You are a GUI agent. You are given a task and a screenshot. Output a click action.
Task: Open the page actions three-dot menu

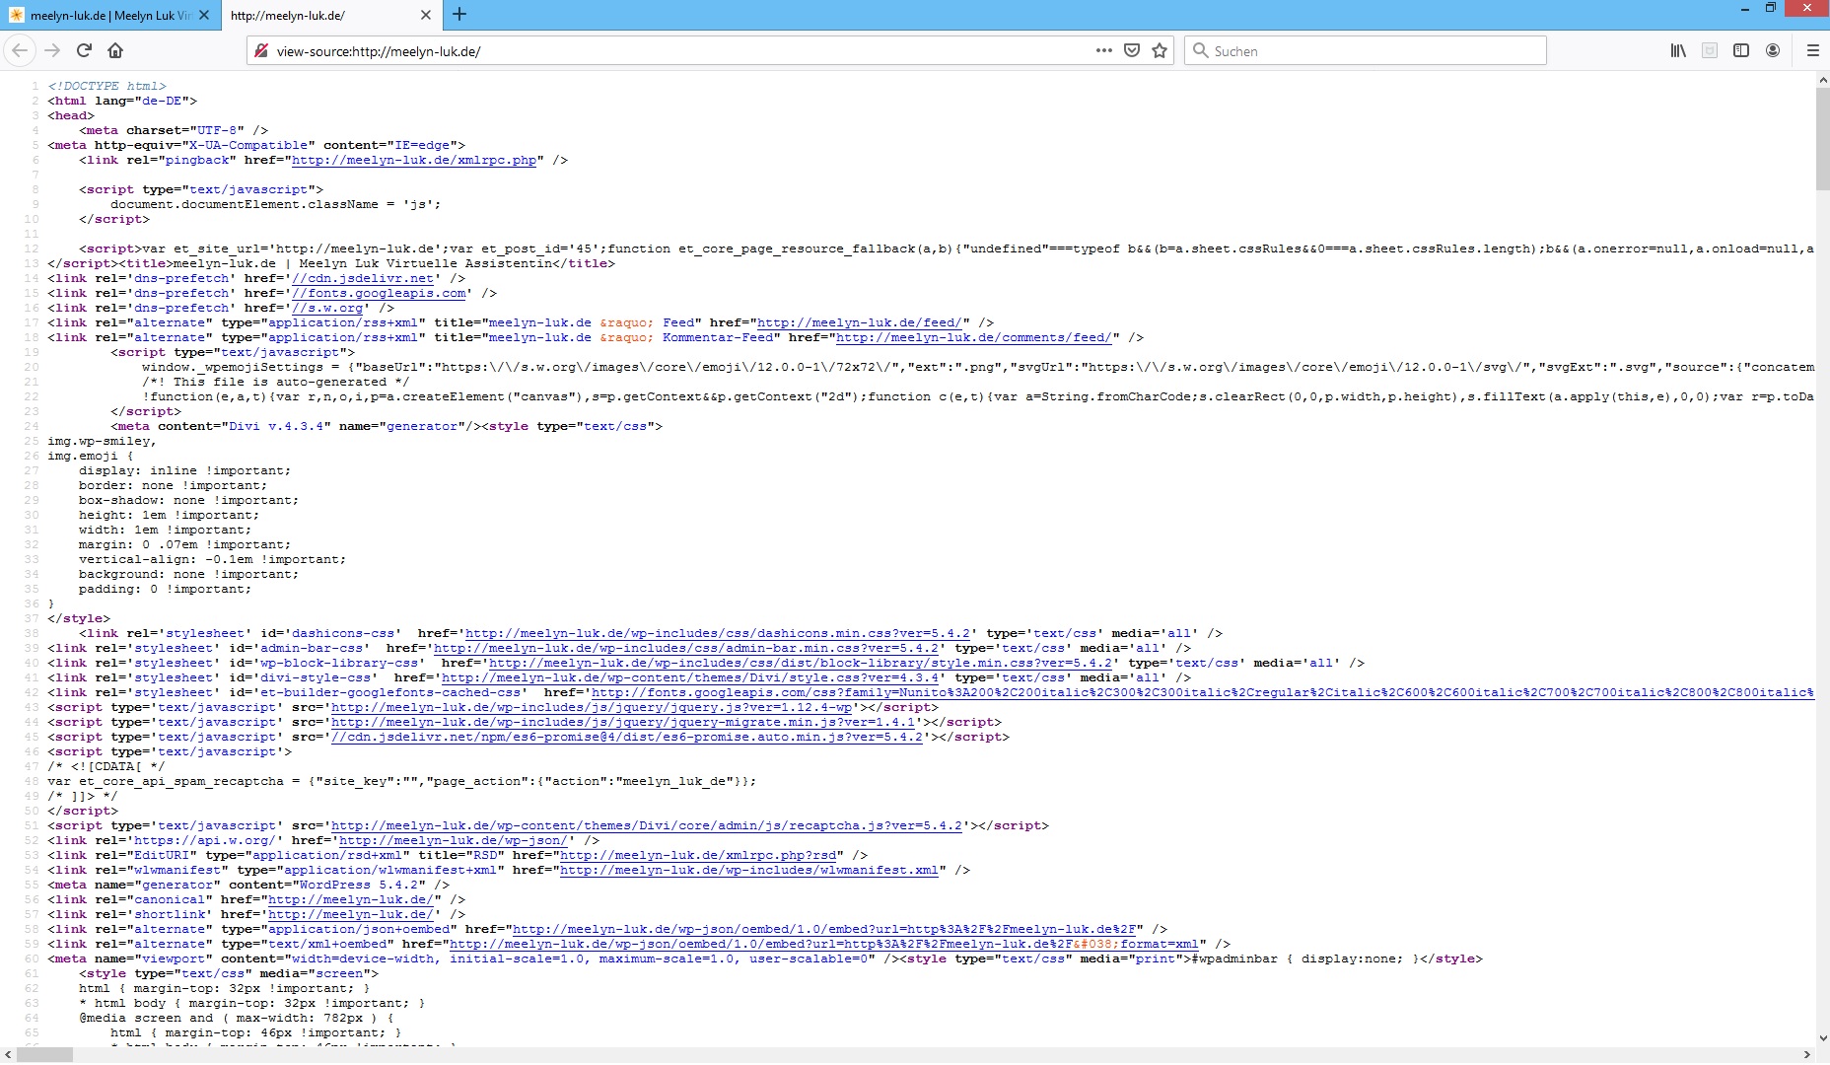1104,50
